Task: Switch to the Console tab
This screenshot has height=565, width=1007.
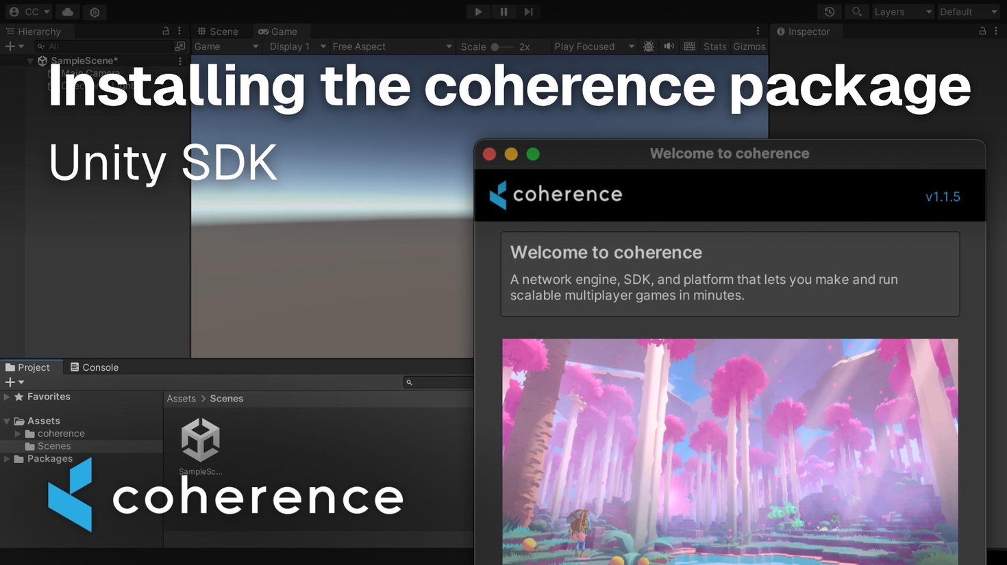Action: click(x=95, y=367)
